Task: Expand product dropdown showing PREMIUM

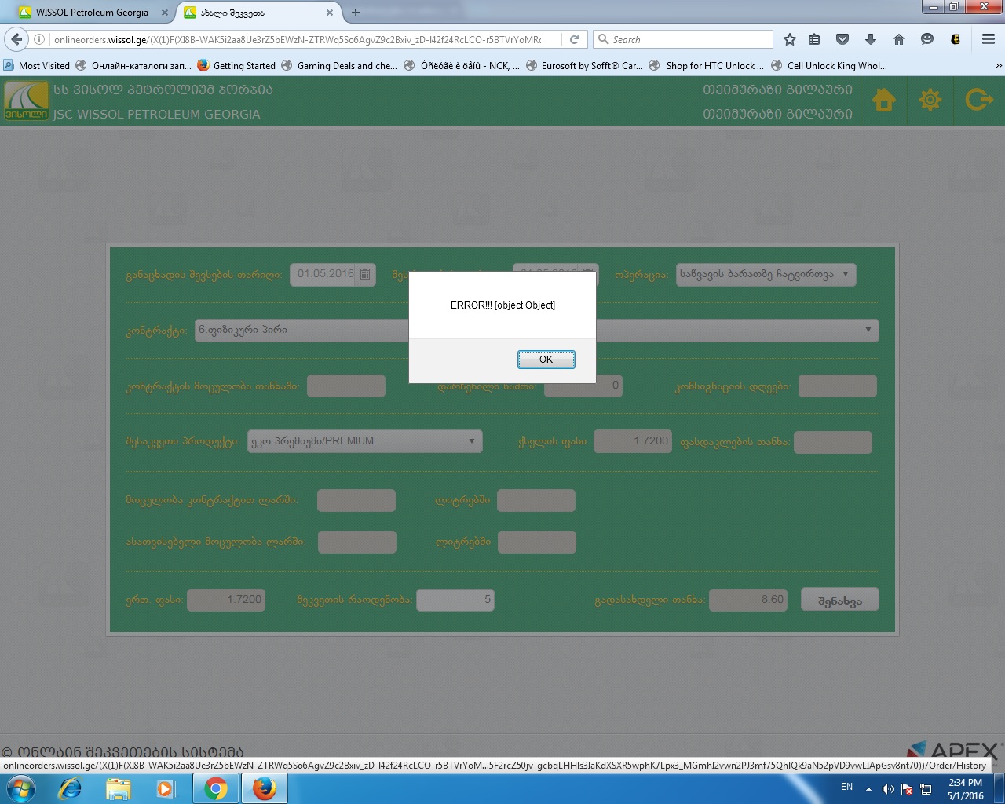Action: pos(364,441)
